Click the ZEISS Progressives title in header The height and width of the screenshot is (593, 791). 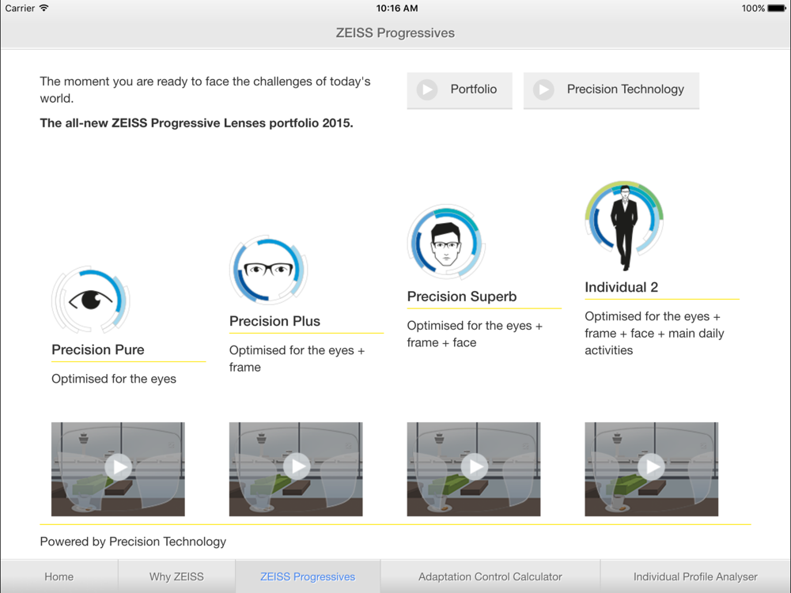(395, 32)
